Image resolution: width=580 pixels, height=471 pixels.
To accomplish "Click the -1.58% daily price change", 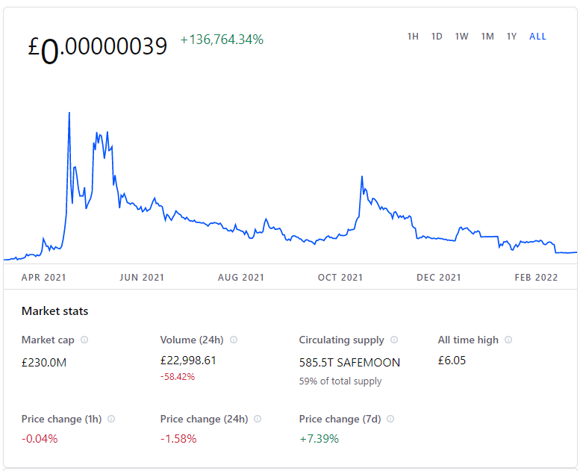I will point(178,439).
